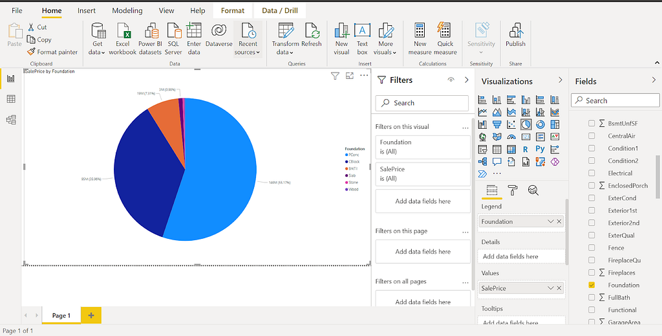662x336 pixels.
Task: Select the R script visual
Action: (526, 149)
